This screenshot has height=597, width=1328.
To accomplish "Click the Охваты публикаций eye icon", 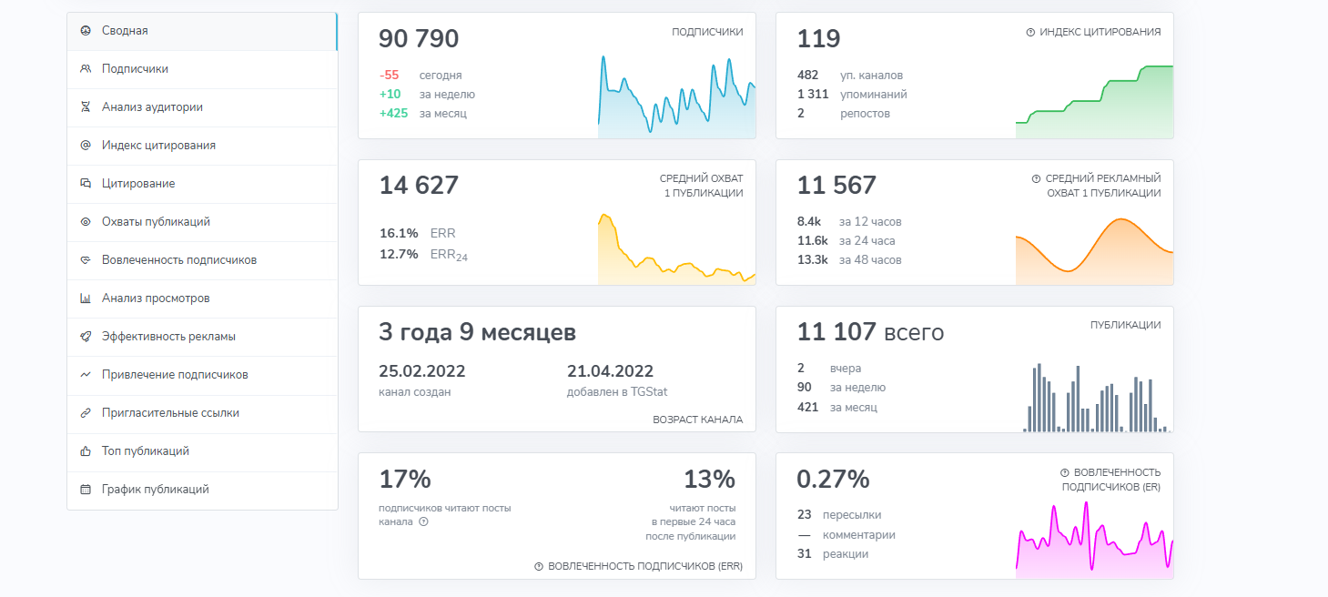I will pyautogui.click(x=86, y=222).
